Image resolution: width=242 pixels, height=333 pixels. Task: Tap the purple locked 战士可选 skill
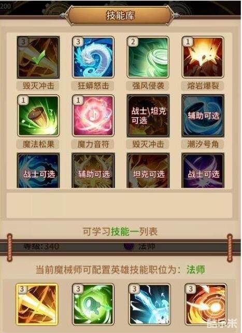203,170
